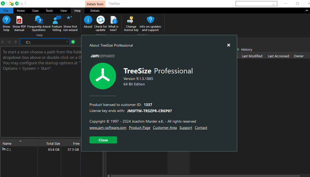The image size is (310, 177).
Task: Launch the Show first run wizard
Action: coord(70,24)
